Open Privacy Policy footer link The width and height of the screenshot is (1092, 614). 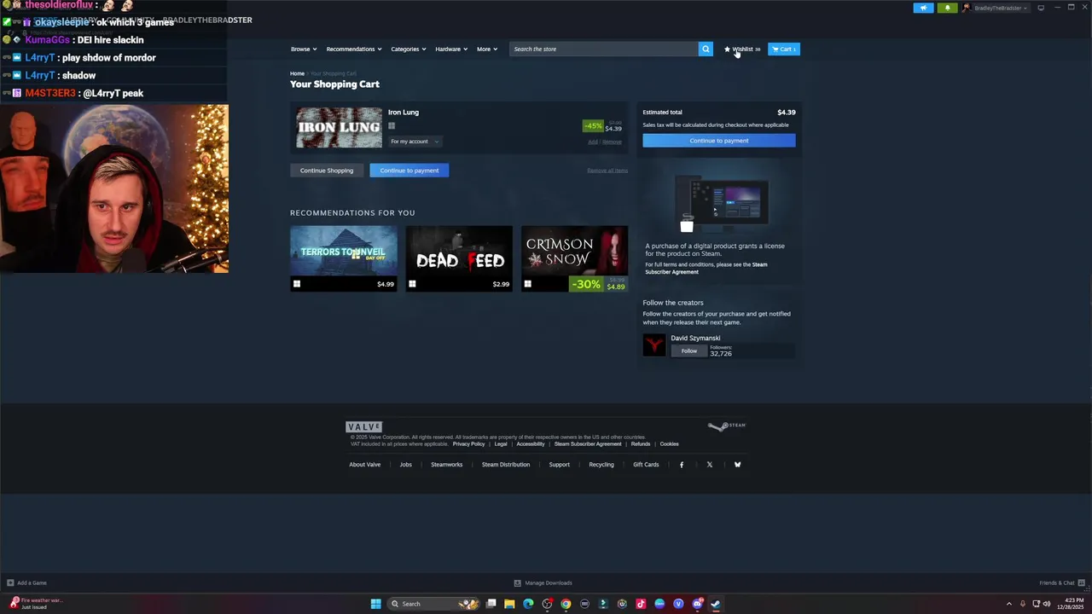click(x=468, y=443)
